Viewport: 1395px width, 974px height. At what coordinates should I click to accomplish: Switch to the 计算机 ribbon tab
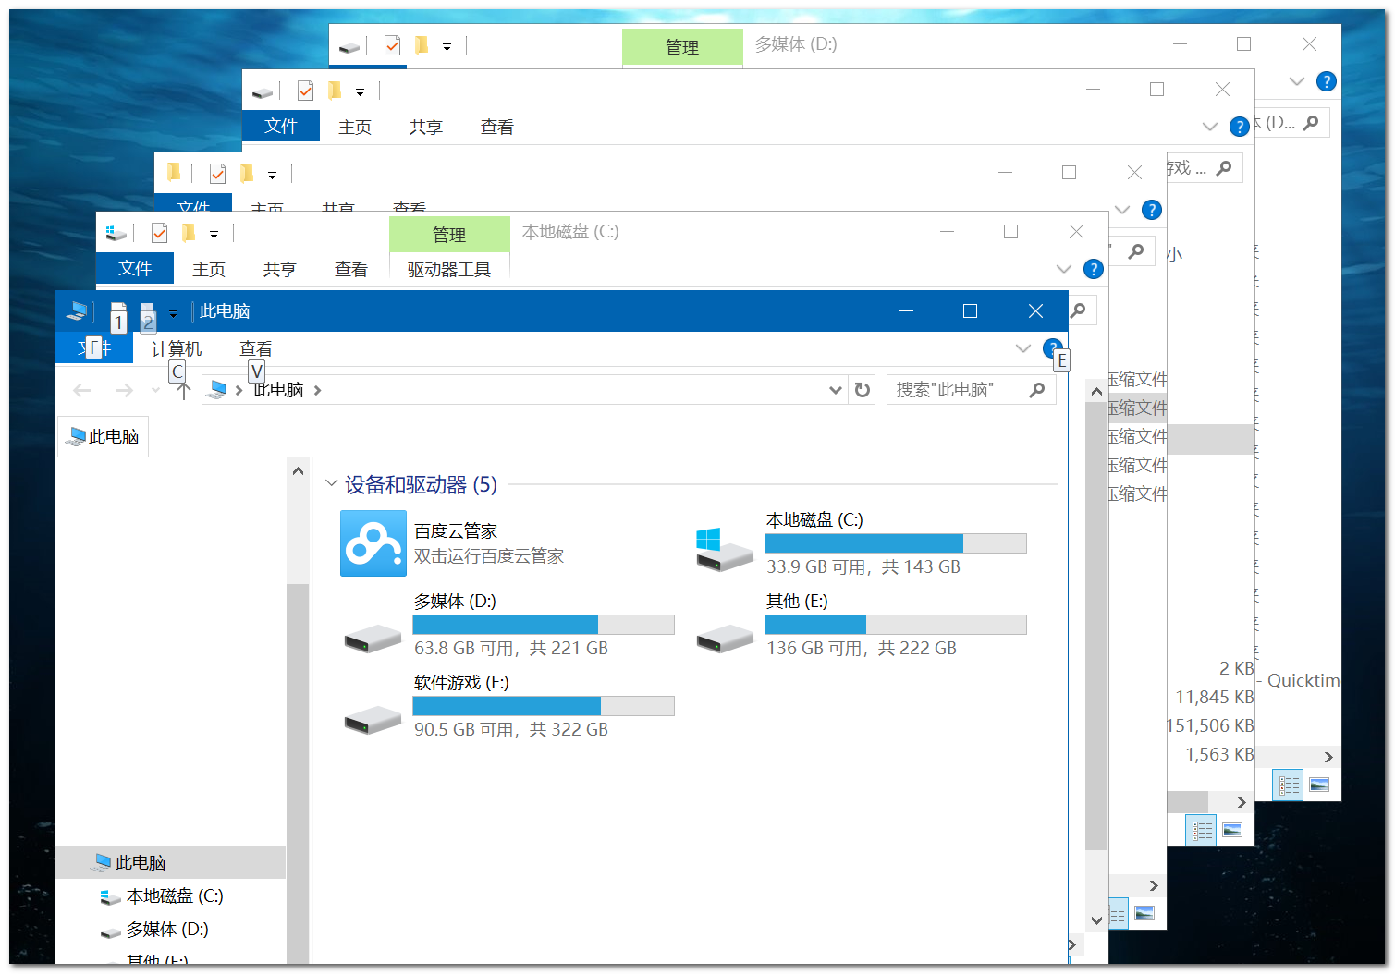click(x=176, y=348)
